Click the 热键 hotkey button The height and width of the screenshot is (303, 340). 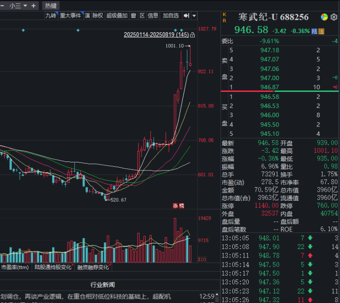(x=51, y=6)
